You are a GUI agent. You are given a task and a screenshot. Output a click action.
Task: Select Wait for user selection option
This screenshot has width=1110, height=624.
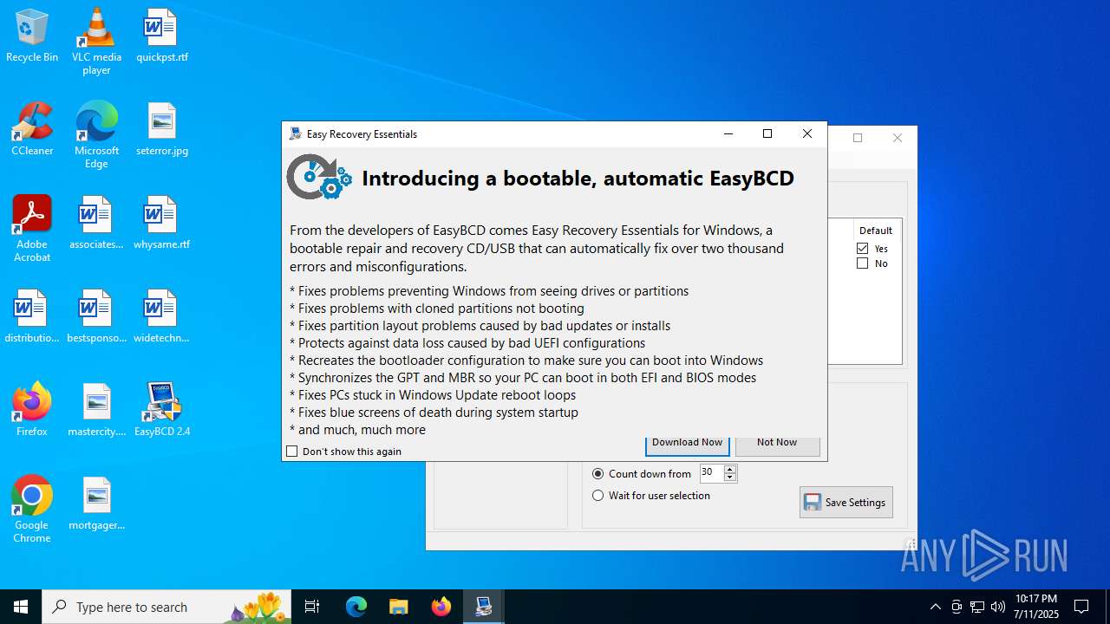click(x=597, y=496)
